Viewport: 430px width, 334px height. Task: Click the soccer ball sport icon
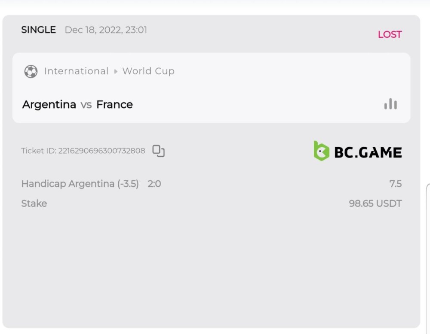[31, 71]
